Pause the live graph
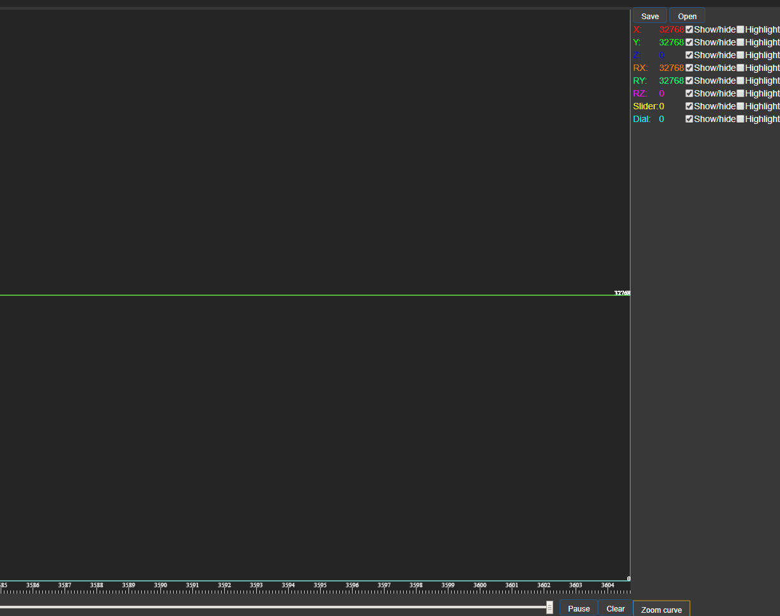This screenshot has height=616, width=780. click(x=579, y=608)
